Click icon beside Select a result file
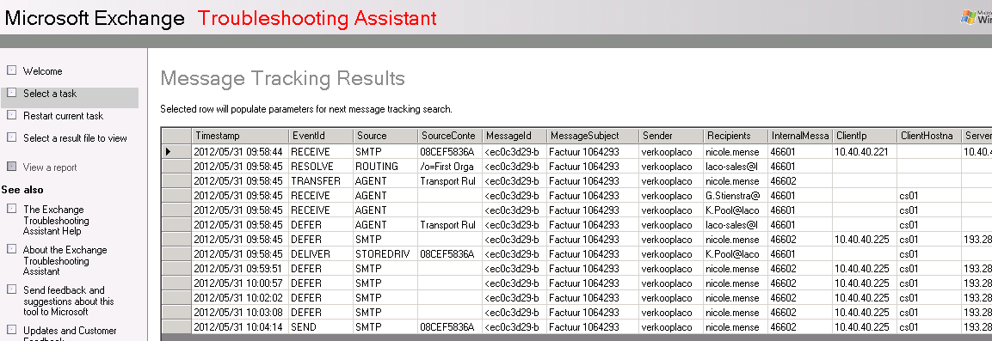Viewport: 992px width, 341px height. [x=11, y=137]
